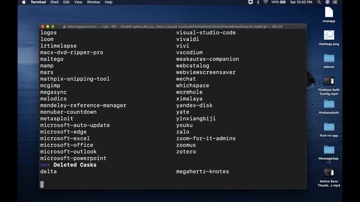Click 'menubar-countdown' entry
The width and height of the screenshot is (360, 202).
pos(69,112)
